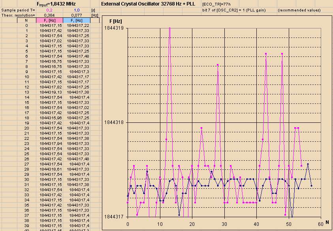Image resolution: width=333 pixels, height=231 pixels.
Task: Select the cell containing "1844315,96"
Action: coord(49,118)
